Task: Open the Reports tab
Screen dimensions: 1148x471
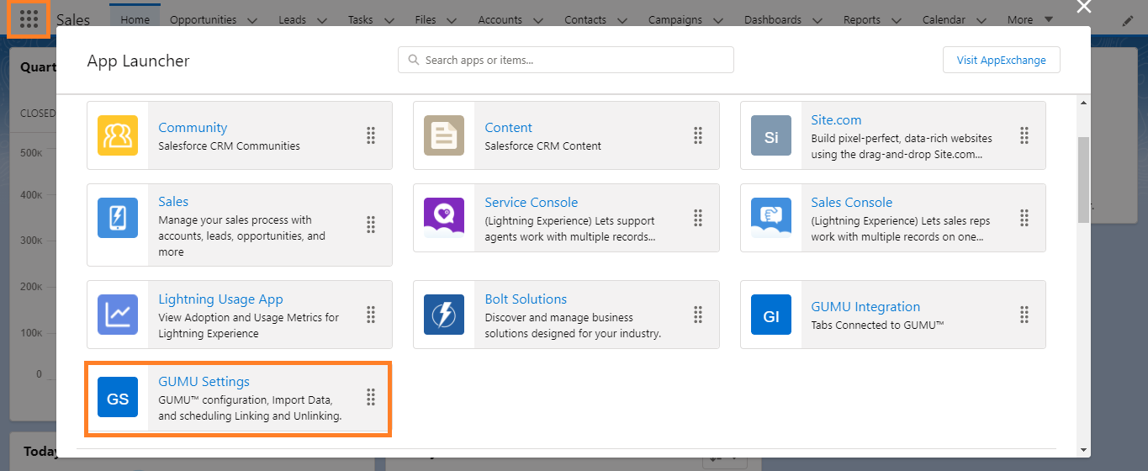Action: 862,19
